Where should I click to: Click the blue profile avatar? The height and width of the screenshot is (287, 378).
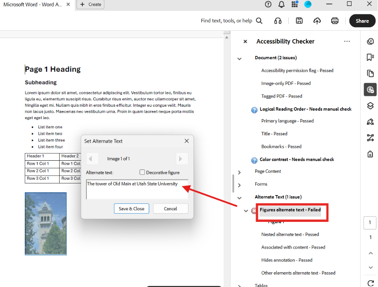[x=308, y=4]
